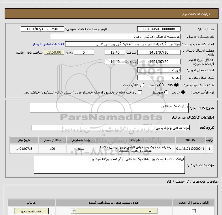Screen dimensions: 222x215
Task: Click the اطلاعات مجوزهای ارائه خدمت / کالا heading
Action: 193,182
